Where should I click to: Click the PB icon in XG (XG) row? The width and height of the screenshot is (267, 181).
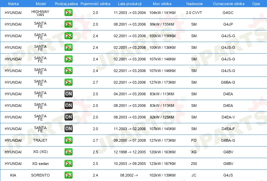pos(68,152)
